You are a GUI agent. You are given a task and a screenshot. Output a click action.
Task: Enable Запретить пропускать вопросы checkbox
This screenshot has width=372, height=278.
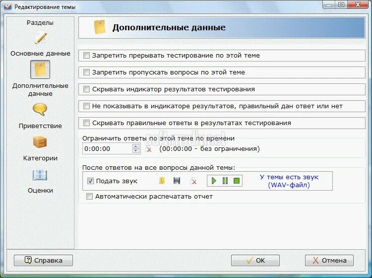click(86, 72)
